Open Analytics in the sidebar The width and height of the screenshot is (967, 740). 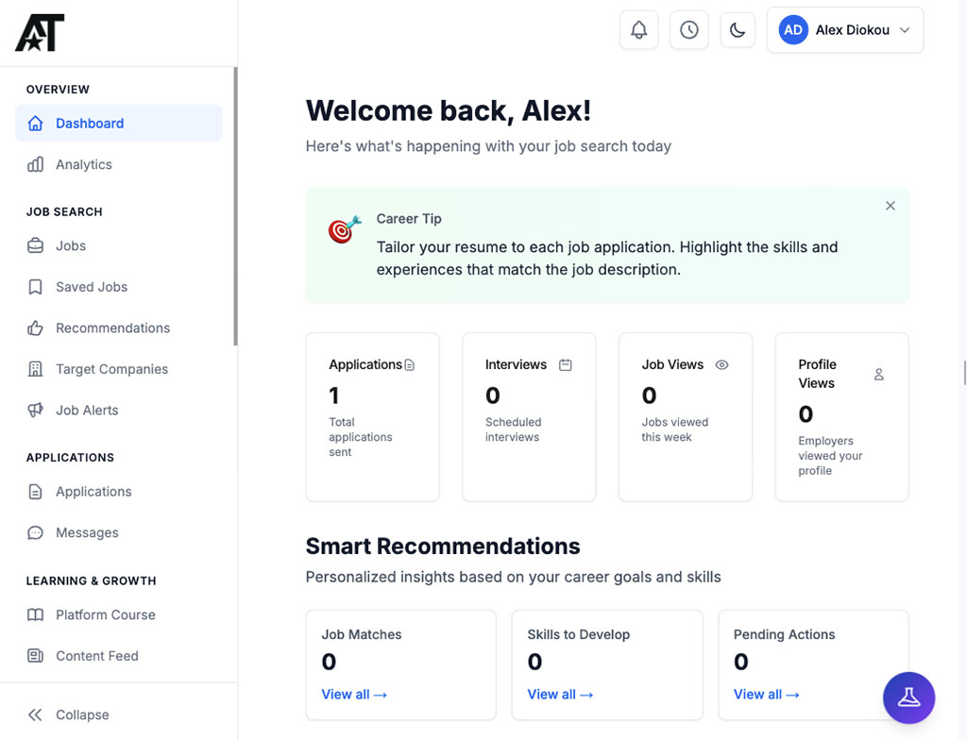tap(83, 164)
